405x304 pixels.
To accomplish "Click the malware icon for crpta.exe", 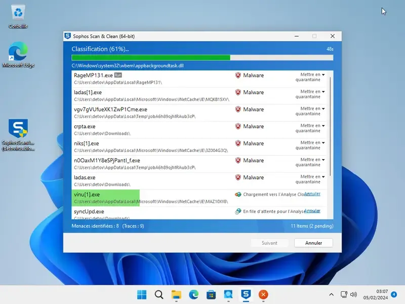I will tap(238, 126).
